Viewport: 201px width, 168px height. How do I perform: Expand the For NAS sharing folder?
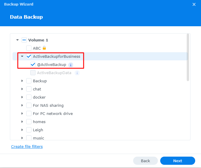(x=22, y=105)
